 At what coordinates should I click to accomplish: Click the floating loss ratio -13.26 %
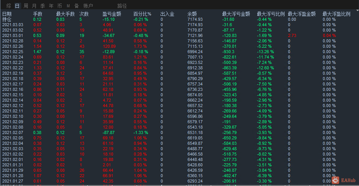265,52
